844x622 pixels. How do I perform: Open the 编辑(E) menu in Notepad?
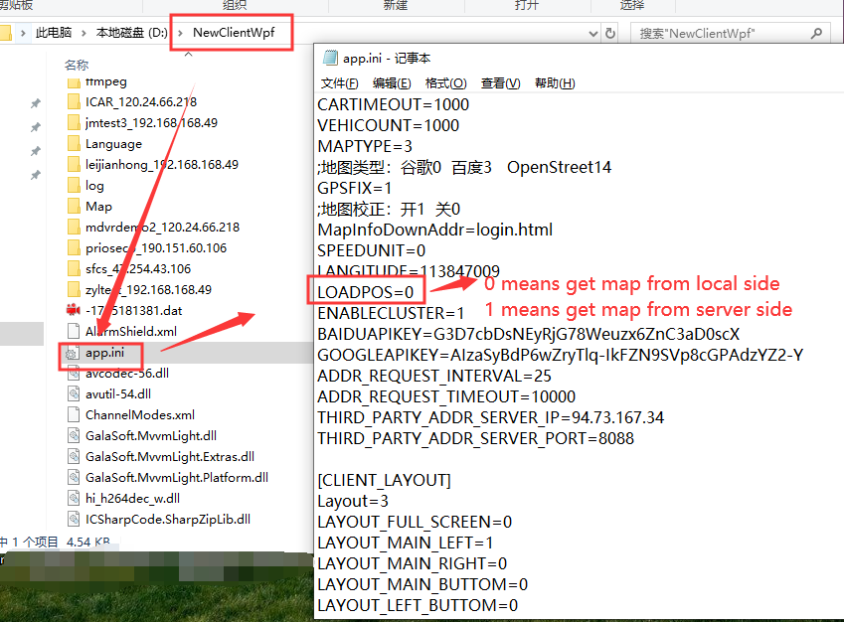392,83
